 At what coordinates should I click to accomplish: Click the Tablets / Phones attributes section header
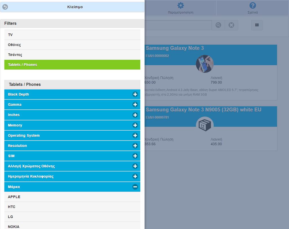(72, 85)
